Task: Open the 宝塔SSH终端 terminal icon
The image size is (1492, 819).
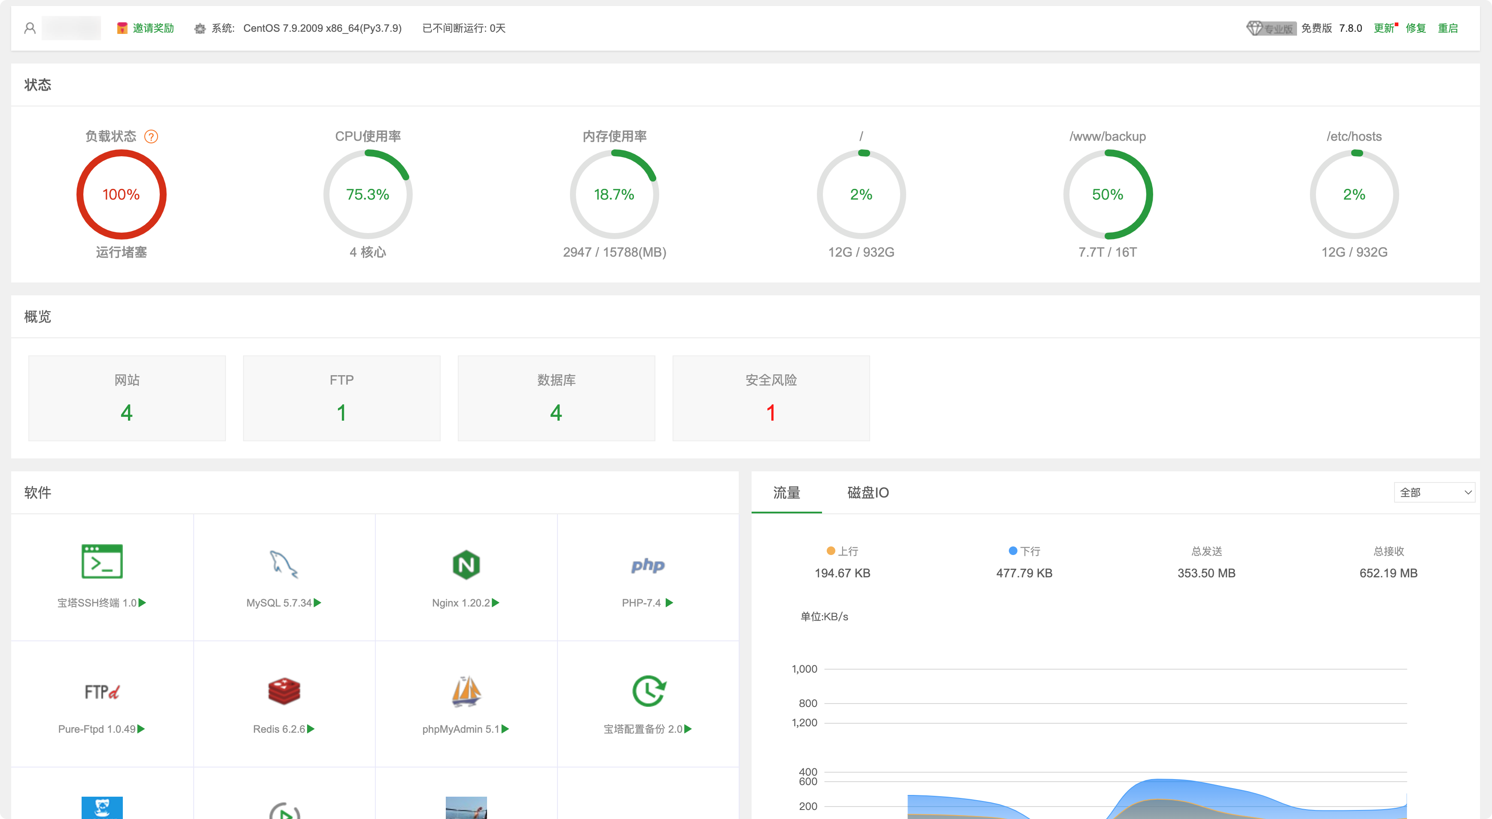Action: click(102, 561)
